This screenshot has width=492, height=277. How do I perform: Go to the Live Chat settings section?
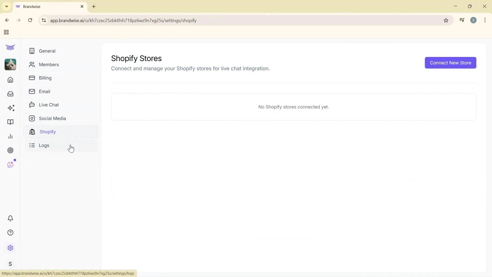click(49, 105)
